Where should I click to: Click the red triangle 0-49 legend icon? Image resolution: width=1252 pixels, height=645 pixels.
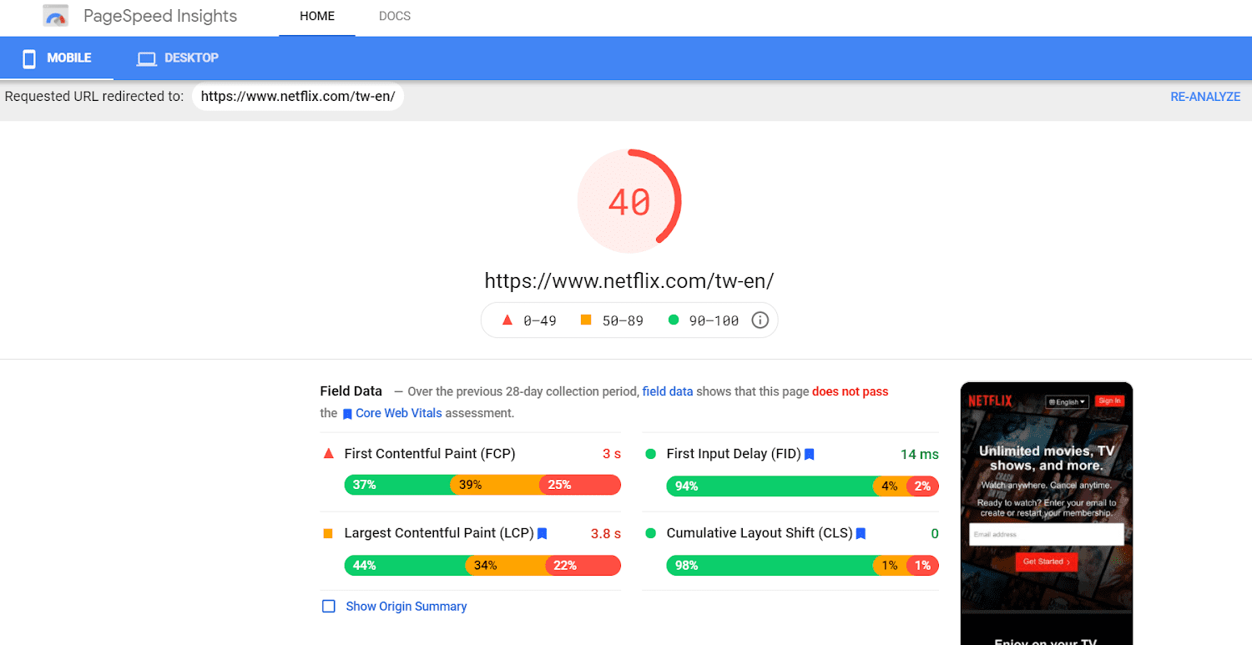click(x=507, y=320)
